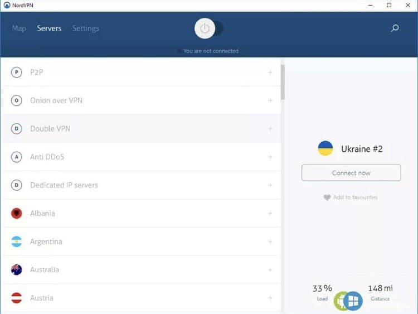
Task: Click You are not connected status
Action: tap(211, 51)
